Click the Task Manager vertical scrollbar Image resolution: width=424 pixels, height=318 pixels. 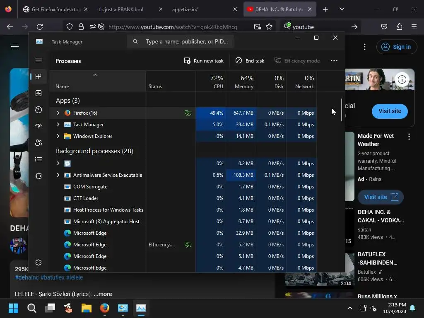pos(342,110)
